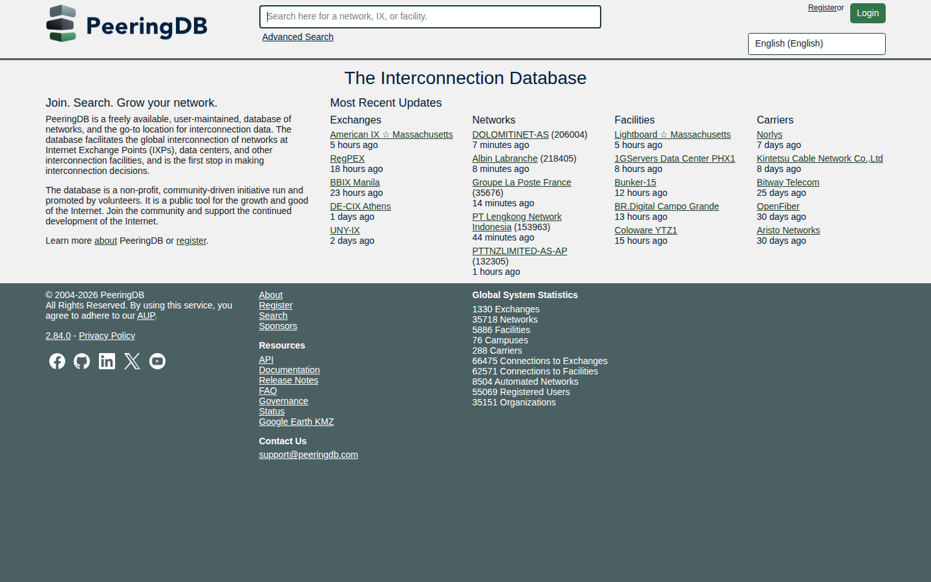Screen dimensions: 931x582
Task: Open the X (Twitter) social icon
Action: (x=133, y=361)
